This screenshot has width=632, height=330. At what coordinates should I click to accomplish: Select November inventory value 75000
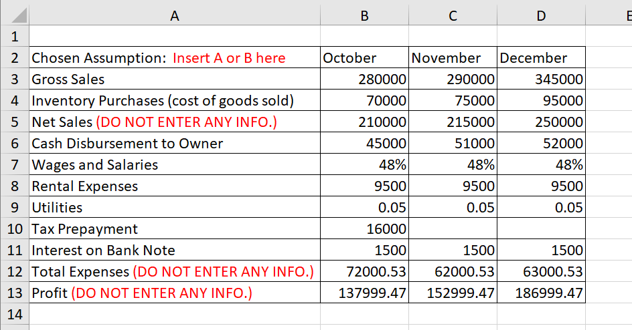click(x=453, y=100)
